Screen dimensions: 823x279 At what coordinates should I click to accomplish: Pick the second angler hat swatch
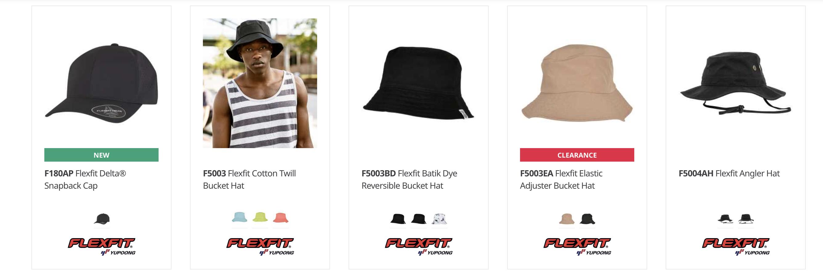click(746, 219)
